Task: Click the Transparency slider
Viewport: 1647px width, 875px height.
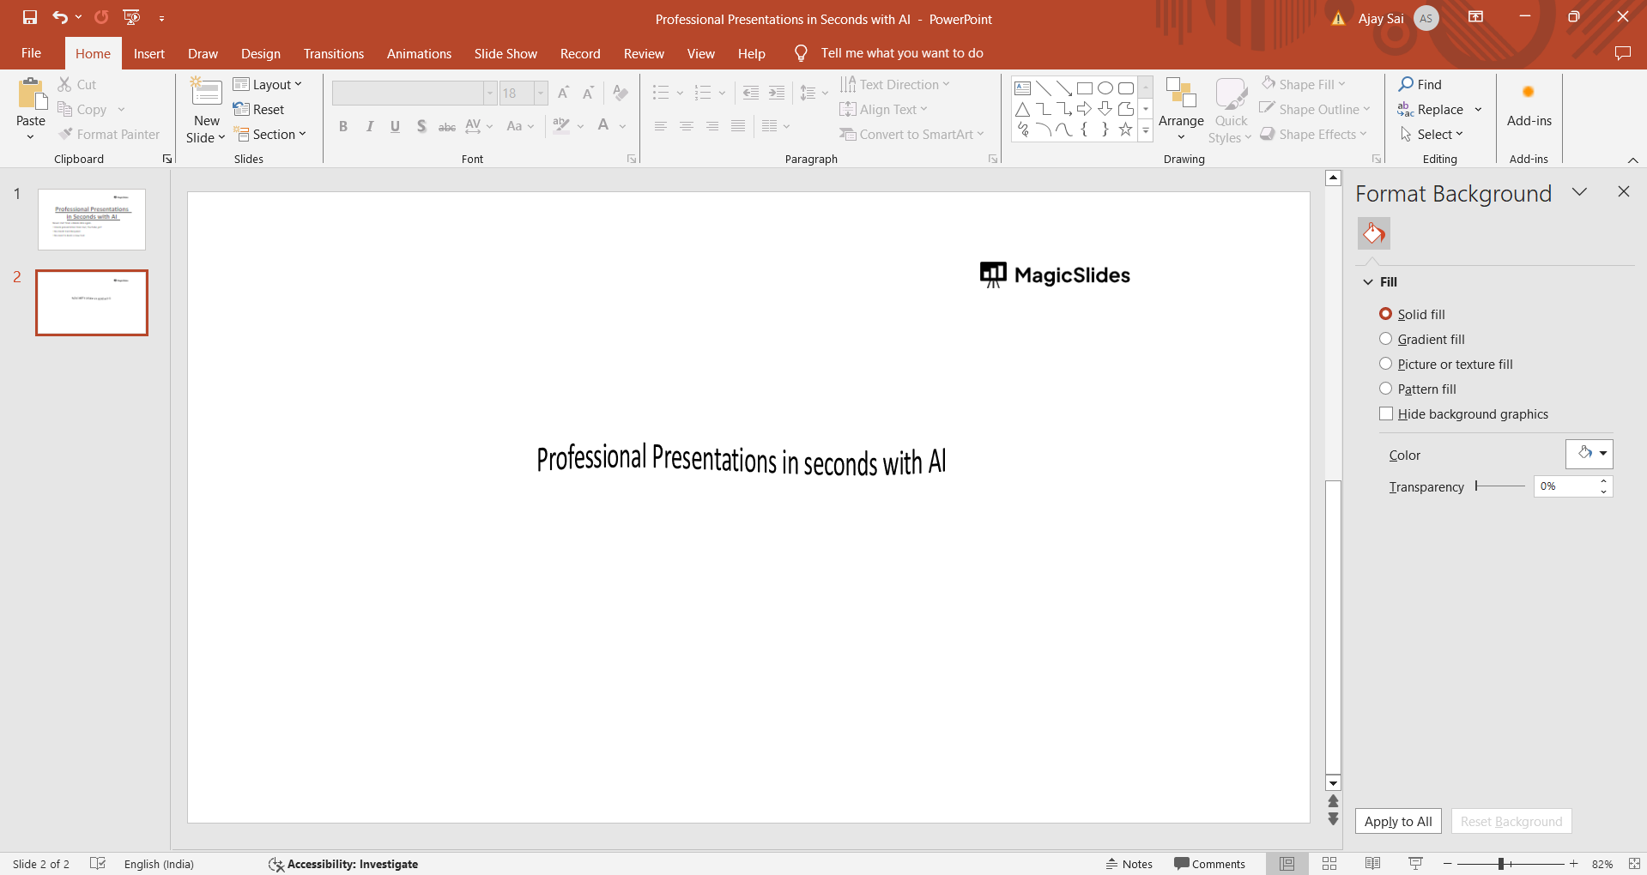Action: [1499, 486]
